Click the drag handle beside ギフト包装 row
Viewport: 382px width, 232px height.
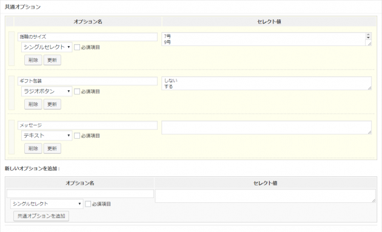click(12, 93)
